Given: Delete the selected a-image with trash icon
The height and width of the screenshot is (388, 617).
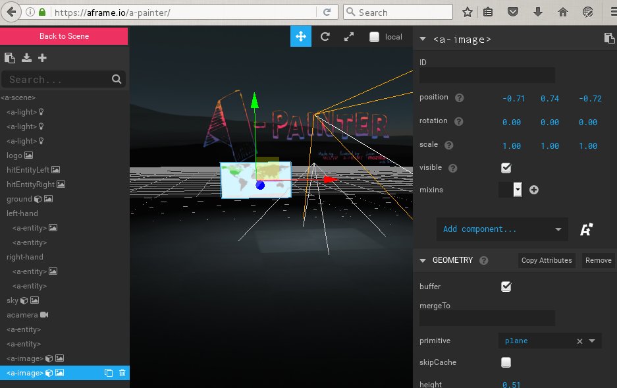Looking at the screenshot, I should click(122, 373).
